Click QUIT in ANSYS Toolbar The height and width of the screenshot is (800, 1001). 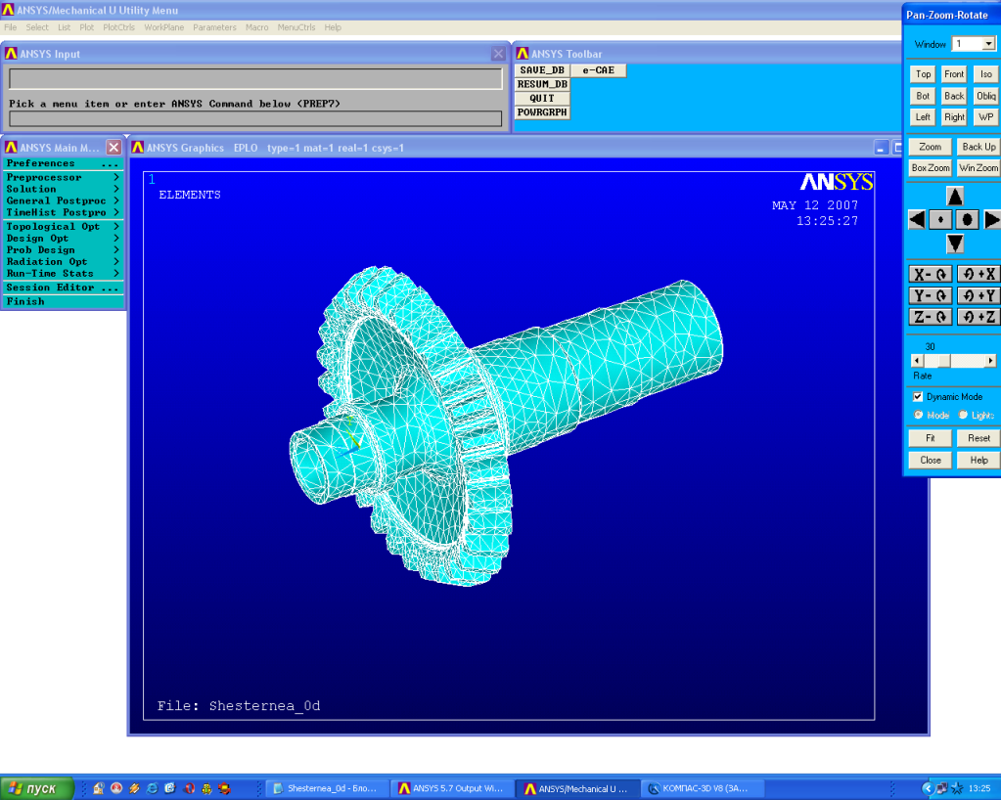[542, 98]
